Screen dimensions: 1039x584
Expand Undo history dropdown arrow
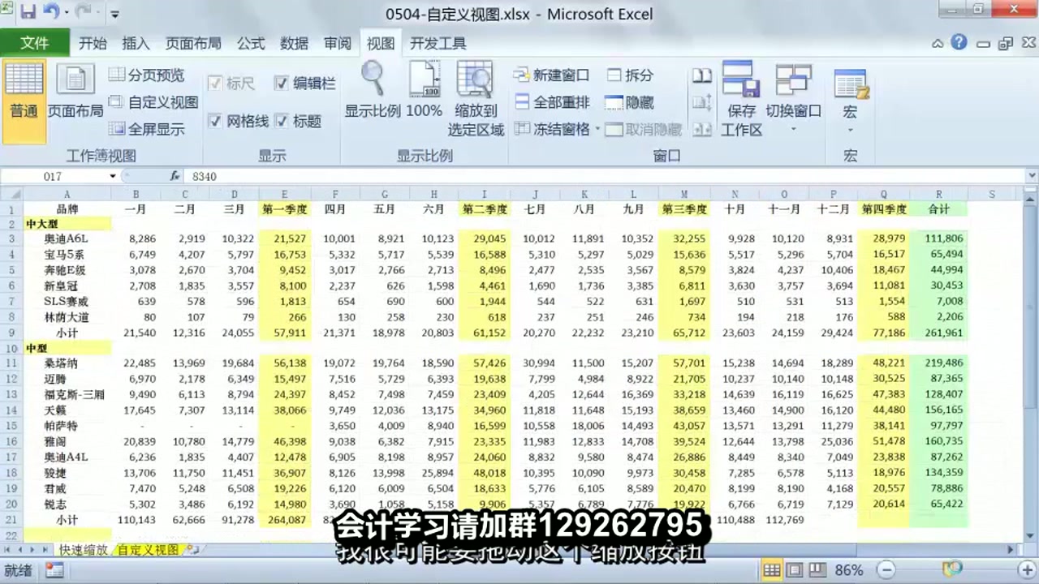pos(66,14)
